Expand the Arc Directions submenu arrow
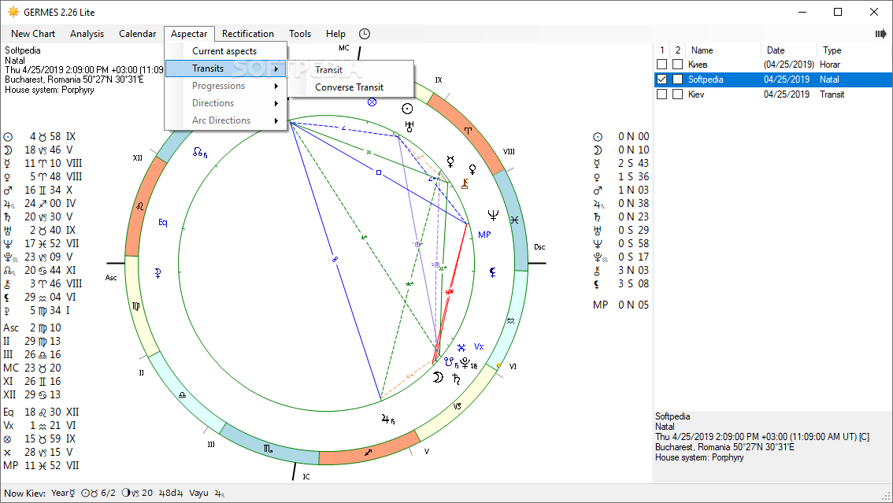This screenshot has width=893, height=503. [276, 121]
